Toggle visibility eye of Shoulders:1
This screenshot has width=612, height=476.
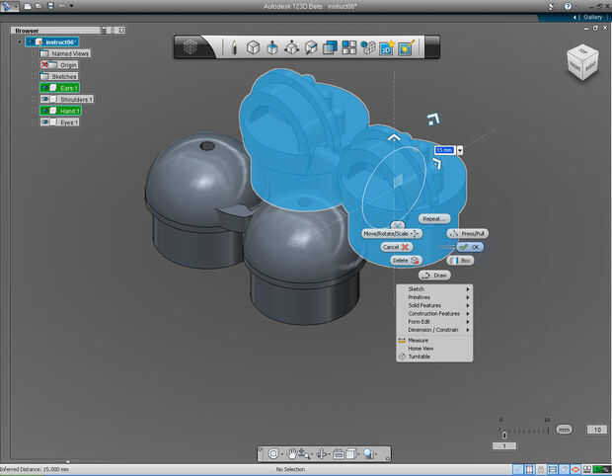pyautogui.click(x=44, y=99)
